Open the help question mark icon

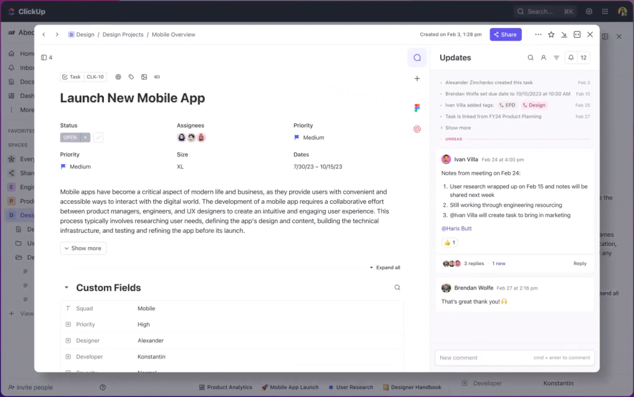click(x=103, y=387)
